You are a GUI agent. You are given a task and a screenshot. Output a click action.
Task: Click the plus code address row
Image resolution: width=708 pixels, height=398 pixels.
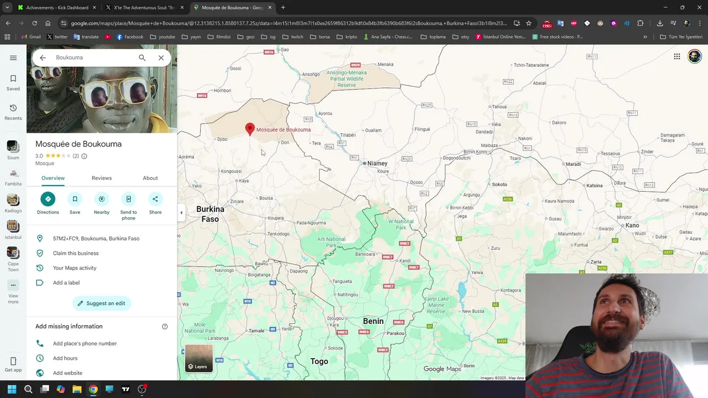click(102, 238)
